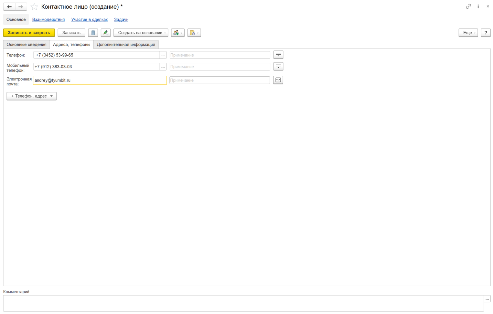The image size is (493, 314).
Task: Open the Взаимодействия link
Action: click(x=48, y=19)
